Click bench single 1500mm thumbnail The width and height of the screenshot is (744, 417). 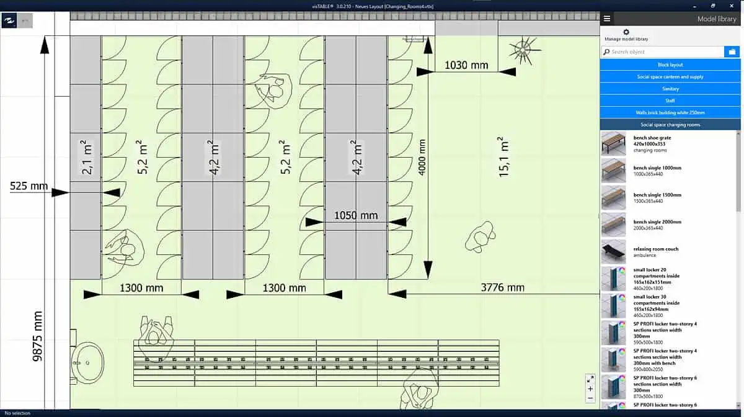pyautogui.click(x=613, y=197)
